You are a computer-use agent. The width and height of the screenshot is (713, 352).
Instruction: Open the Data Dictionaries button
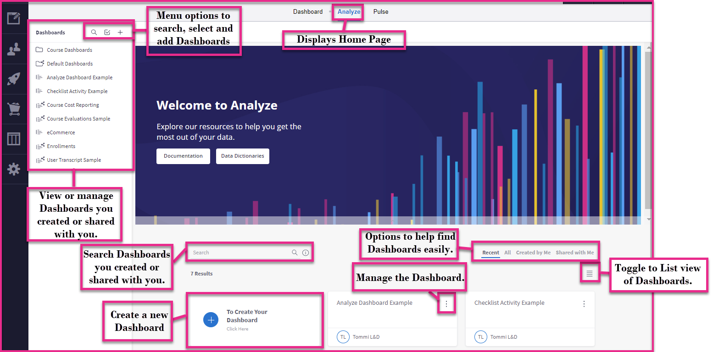[x=242, y=156]
